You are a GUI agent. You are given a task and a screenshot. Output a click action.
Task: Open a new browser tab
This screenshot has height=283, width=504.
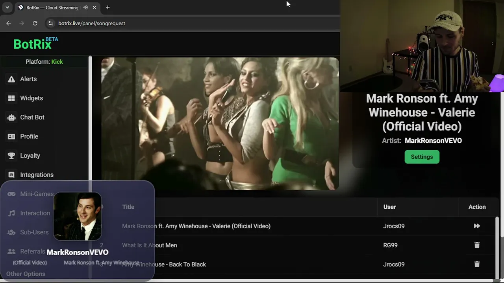tap(107, 7)
